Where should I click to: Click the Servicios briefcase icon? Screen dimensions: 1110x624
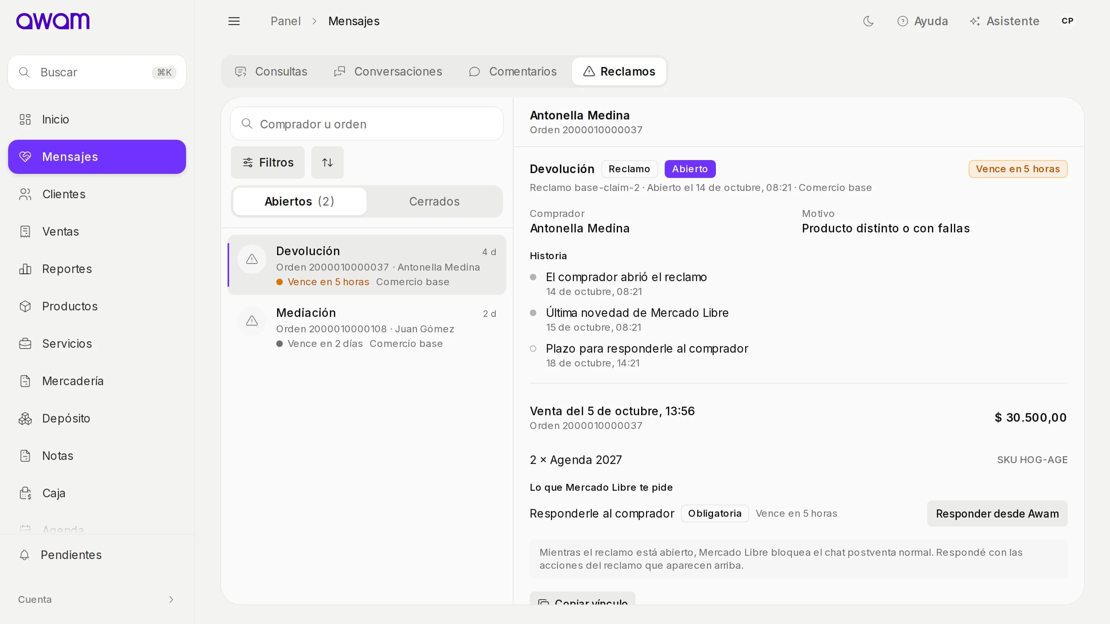(x=26, y=344)
